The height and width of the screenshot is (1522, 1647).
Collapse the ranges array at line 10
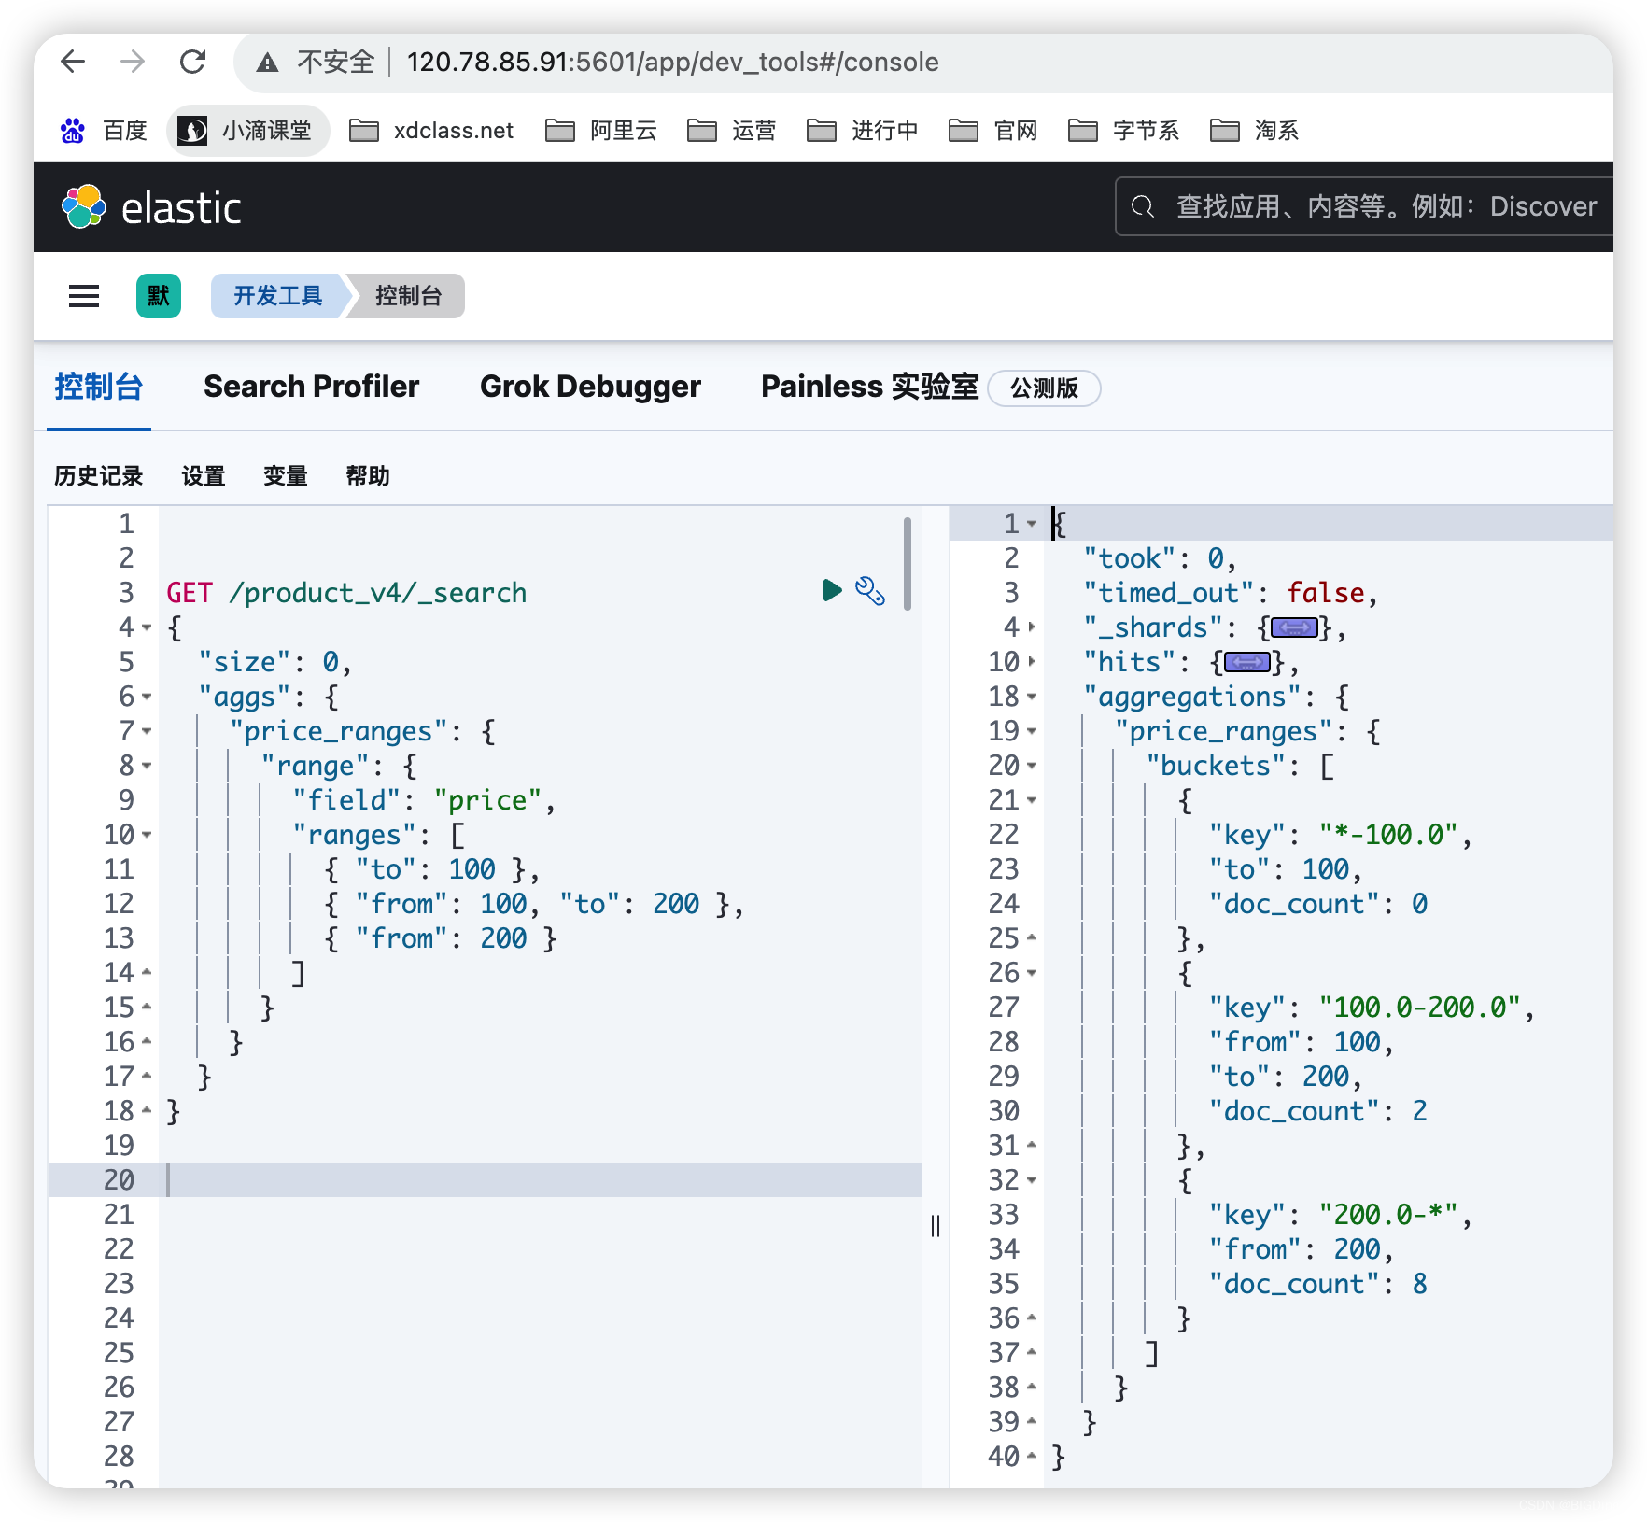point(147,835)
